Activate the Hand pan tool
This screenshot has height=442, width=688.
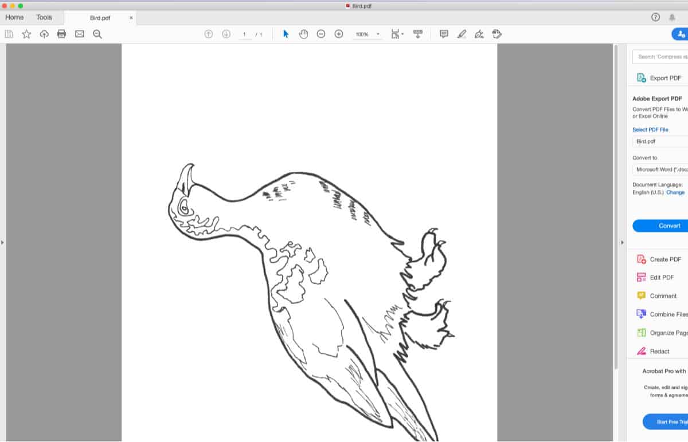pyautogui.click(x=303, y=34)
